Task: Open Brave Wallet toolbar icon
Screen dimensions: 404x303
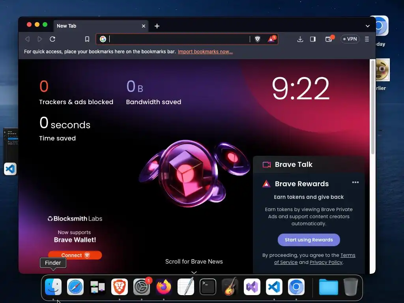Action: (x=329, y=39)
